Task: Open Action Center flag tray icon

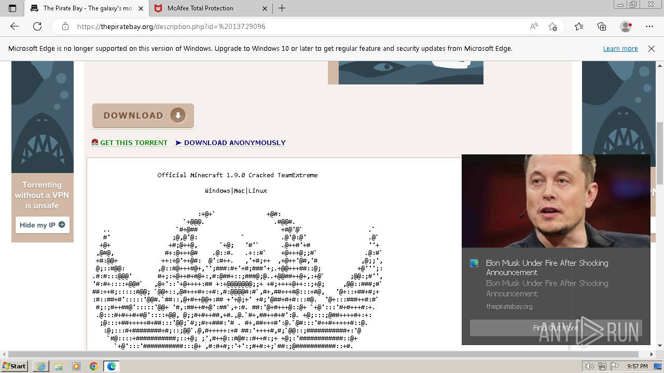Action: coord(615,366)
